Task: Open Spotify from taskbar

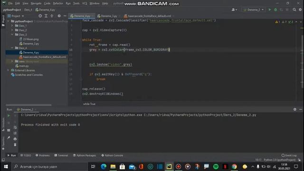Action: pos(216,167)
